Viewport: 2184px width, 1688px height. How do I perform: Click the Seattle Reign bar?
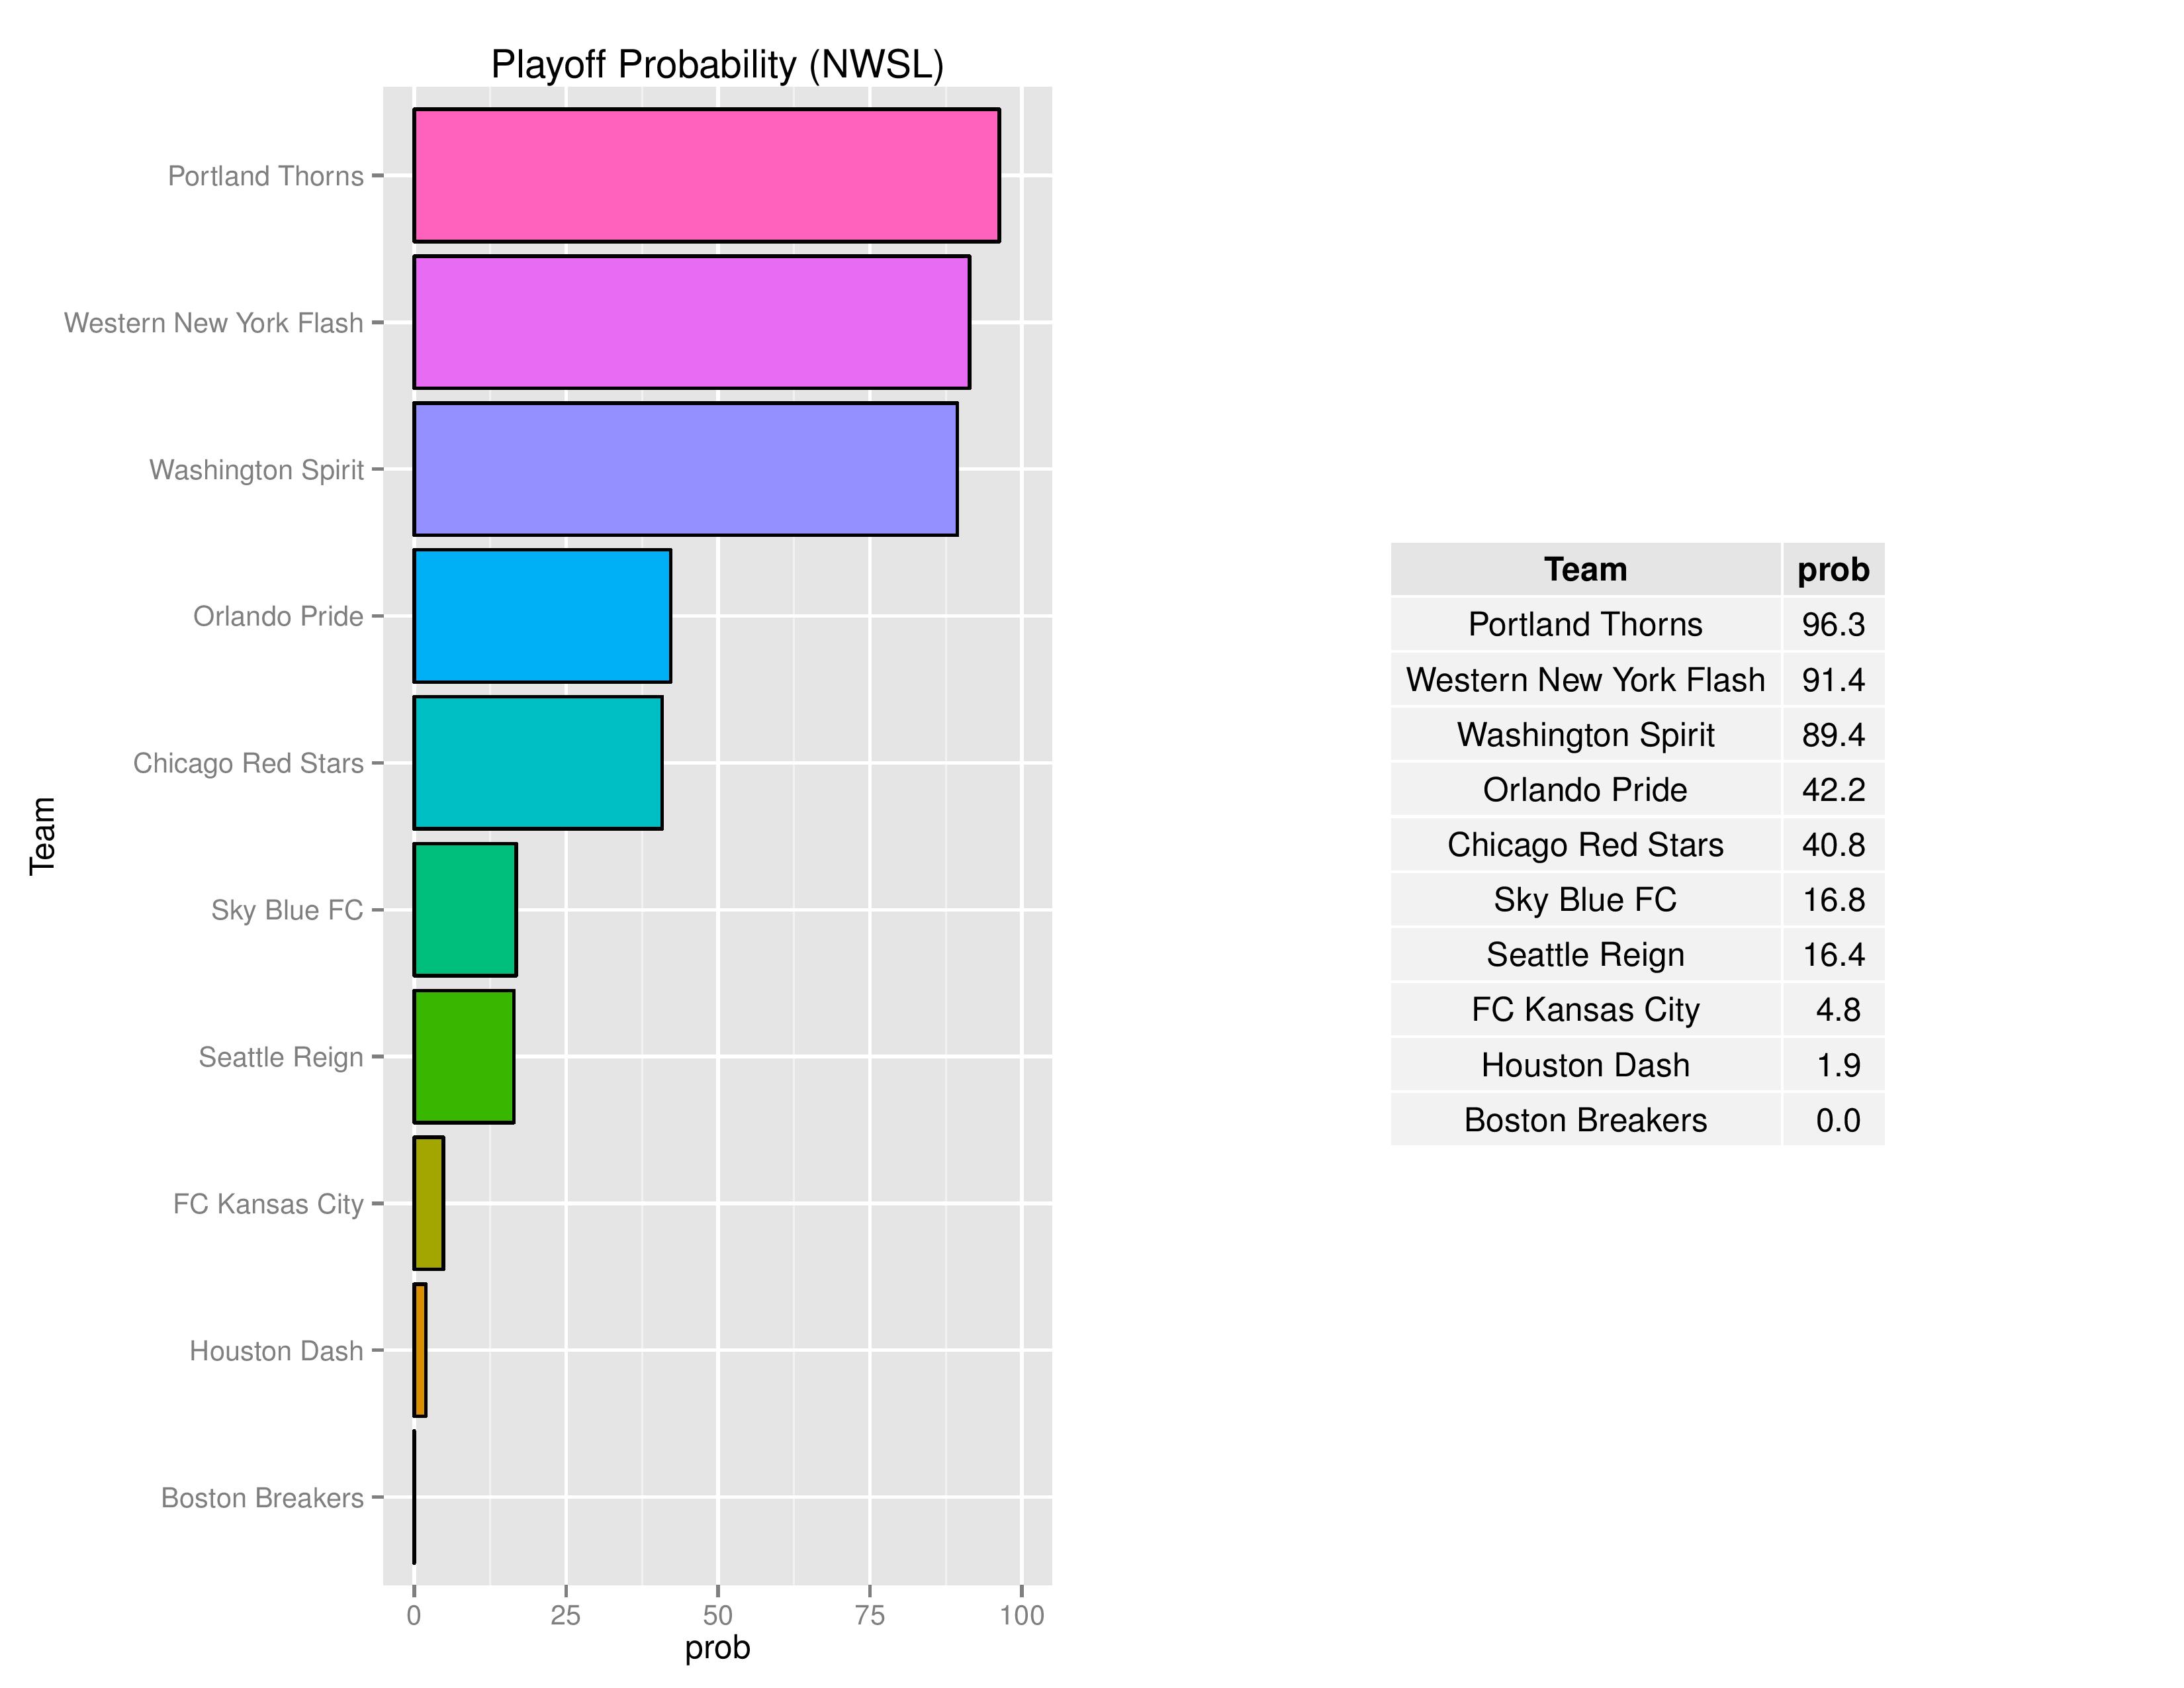pos(464,1057)
